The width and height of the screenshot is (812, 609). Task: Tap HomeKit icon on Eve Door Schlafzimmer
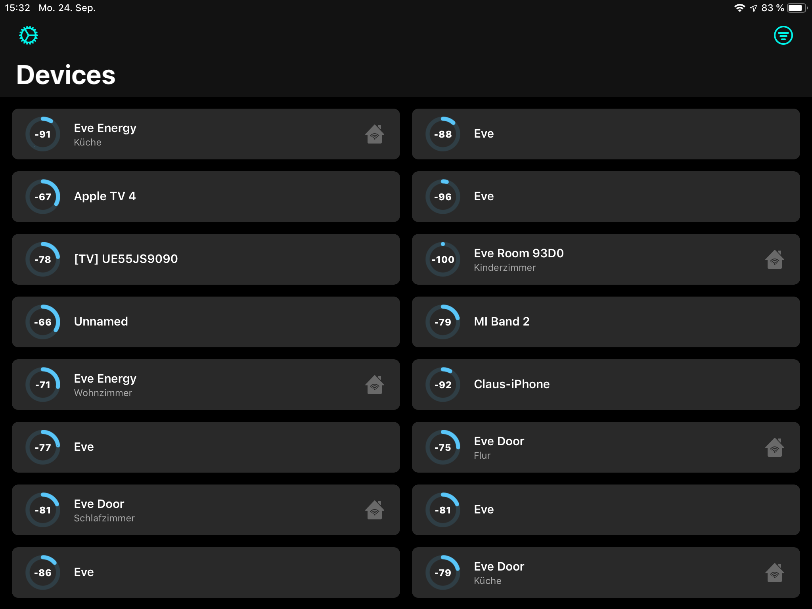[x=374, y=510]
